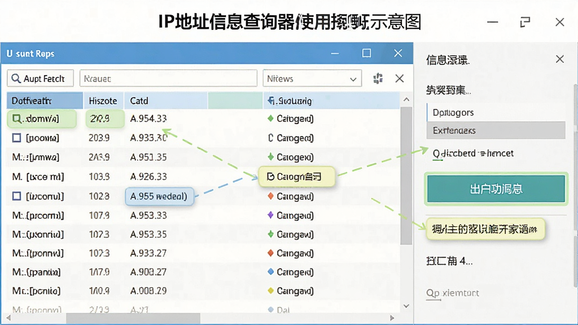Click the X icon in the filter toolbar
Screen dimensions: 578x325
point(399,78)
